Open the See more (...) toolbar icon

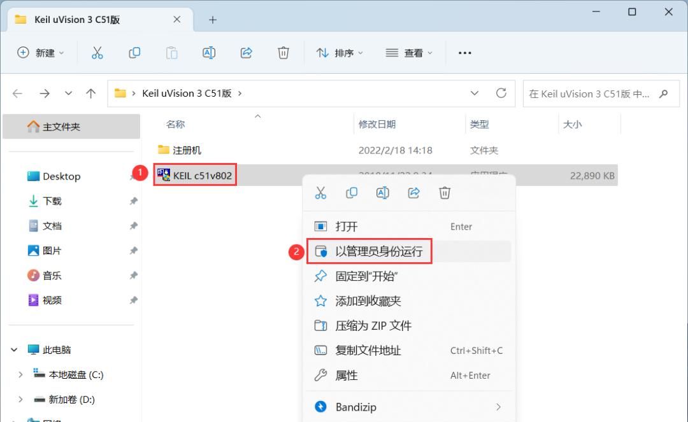464,53
